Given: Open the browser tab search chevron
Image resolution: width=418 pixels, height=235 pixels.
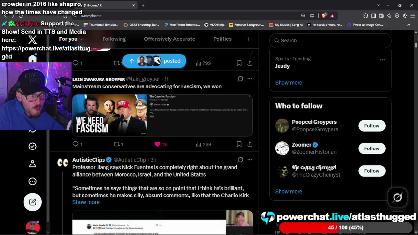Looking at the screenshot, I should [x=378, y=5].
